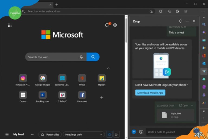This screenshot has height=139, width=208.
Task: Click the screenshot capture icon in Drop
Action: coord(141,132)
